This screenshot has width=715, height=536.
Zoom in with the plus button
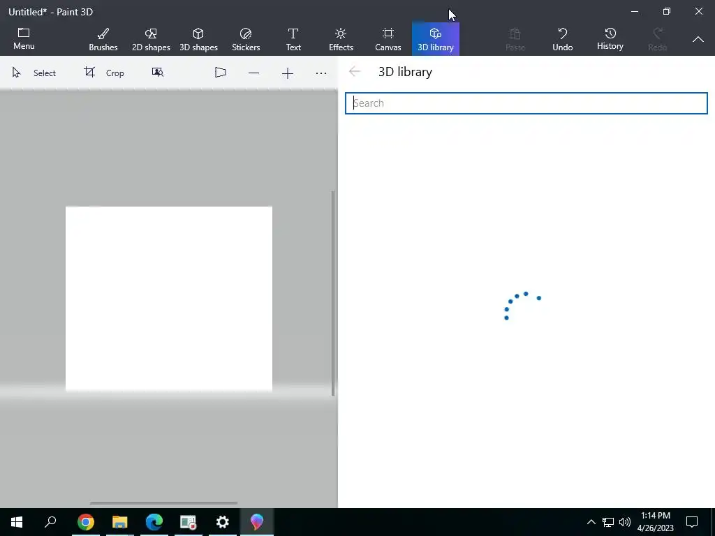(x=287, y=73)
